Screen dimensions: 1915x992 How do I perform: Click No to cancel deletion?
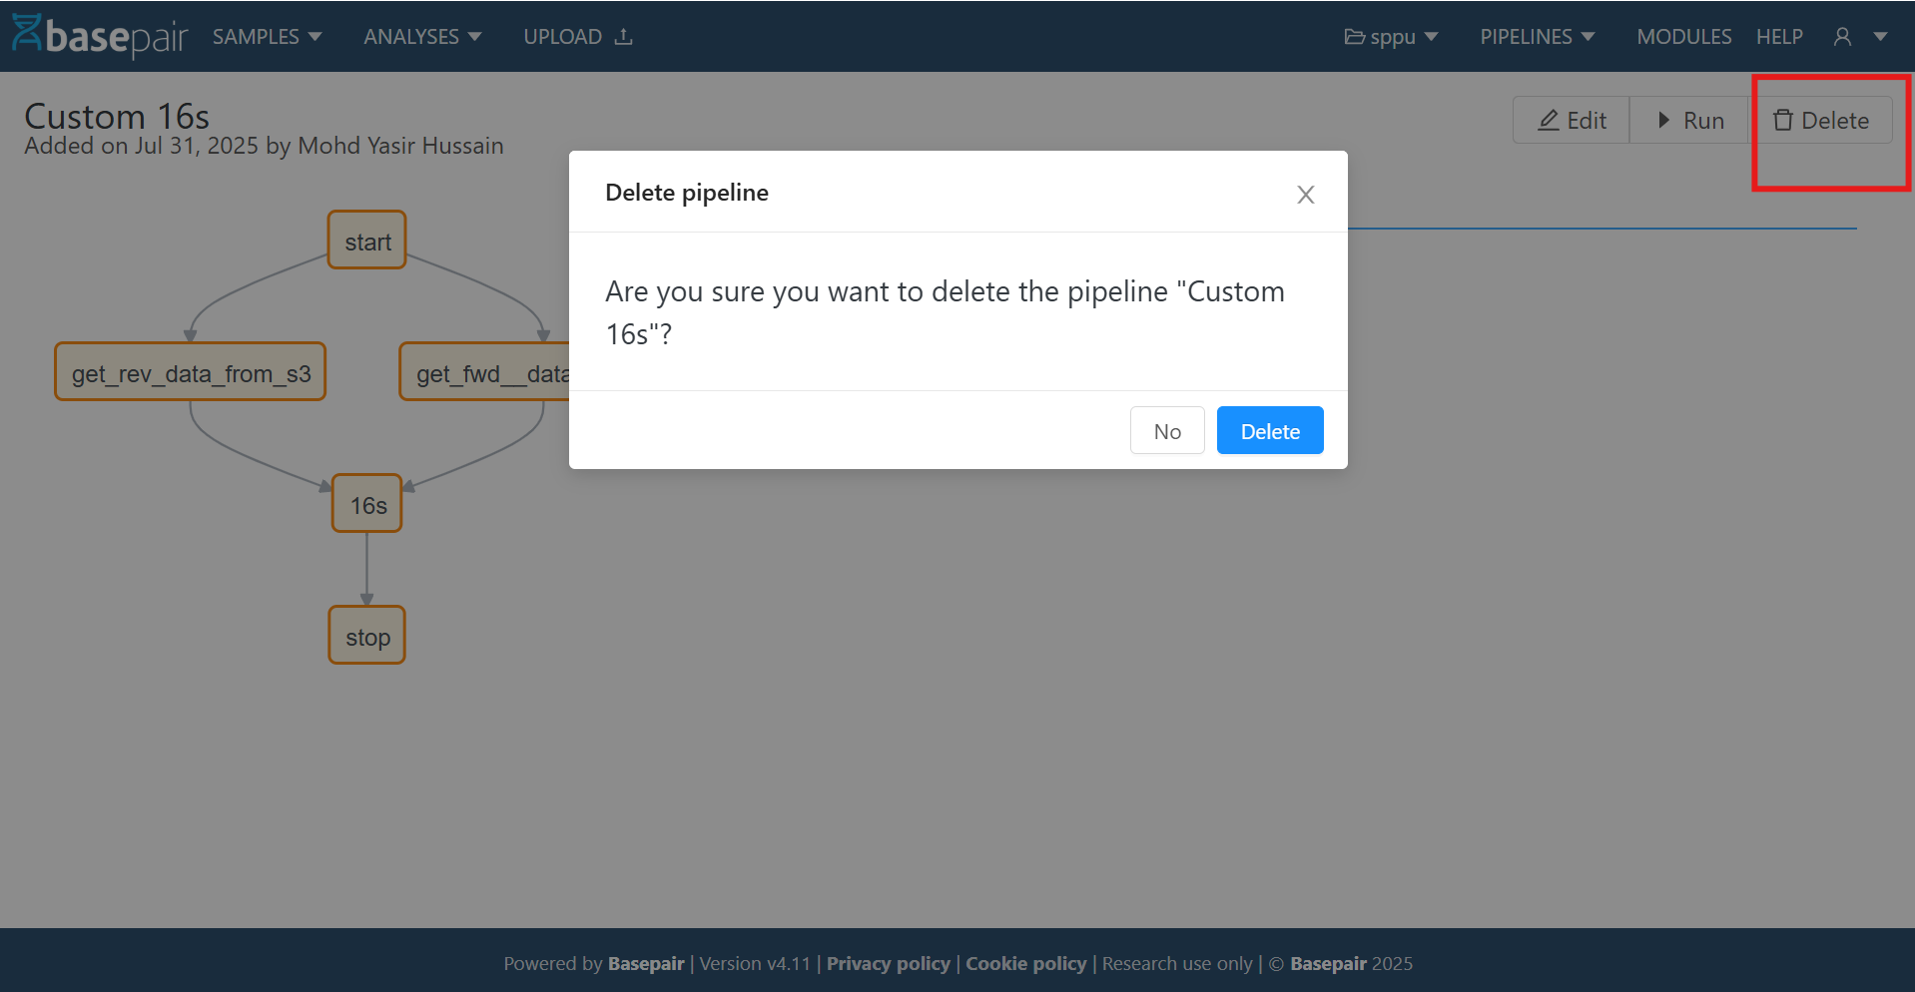(x=1166, y=430)
